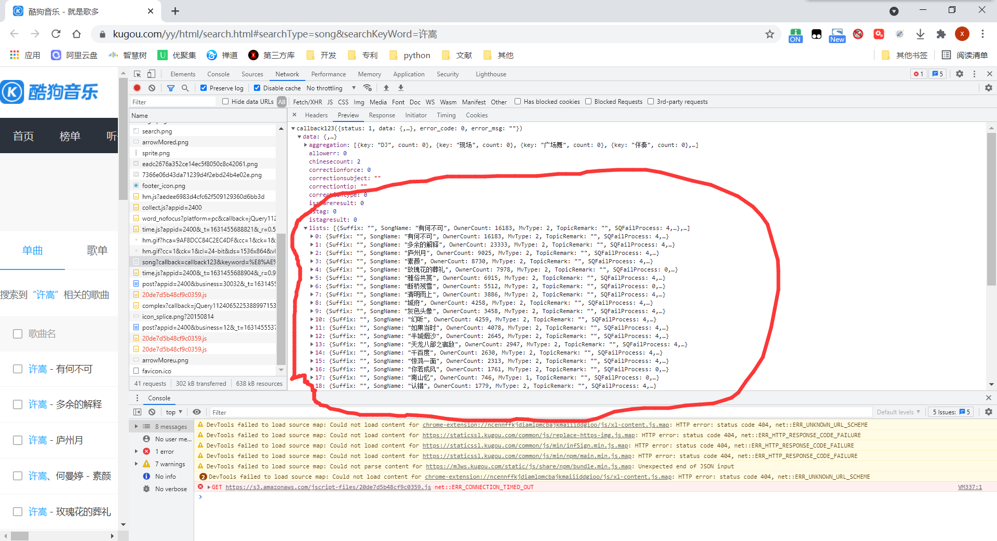Expand the 7 warnings group
This screenshot has height=541, width=997.
pos(137,464)
